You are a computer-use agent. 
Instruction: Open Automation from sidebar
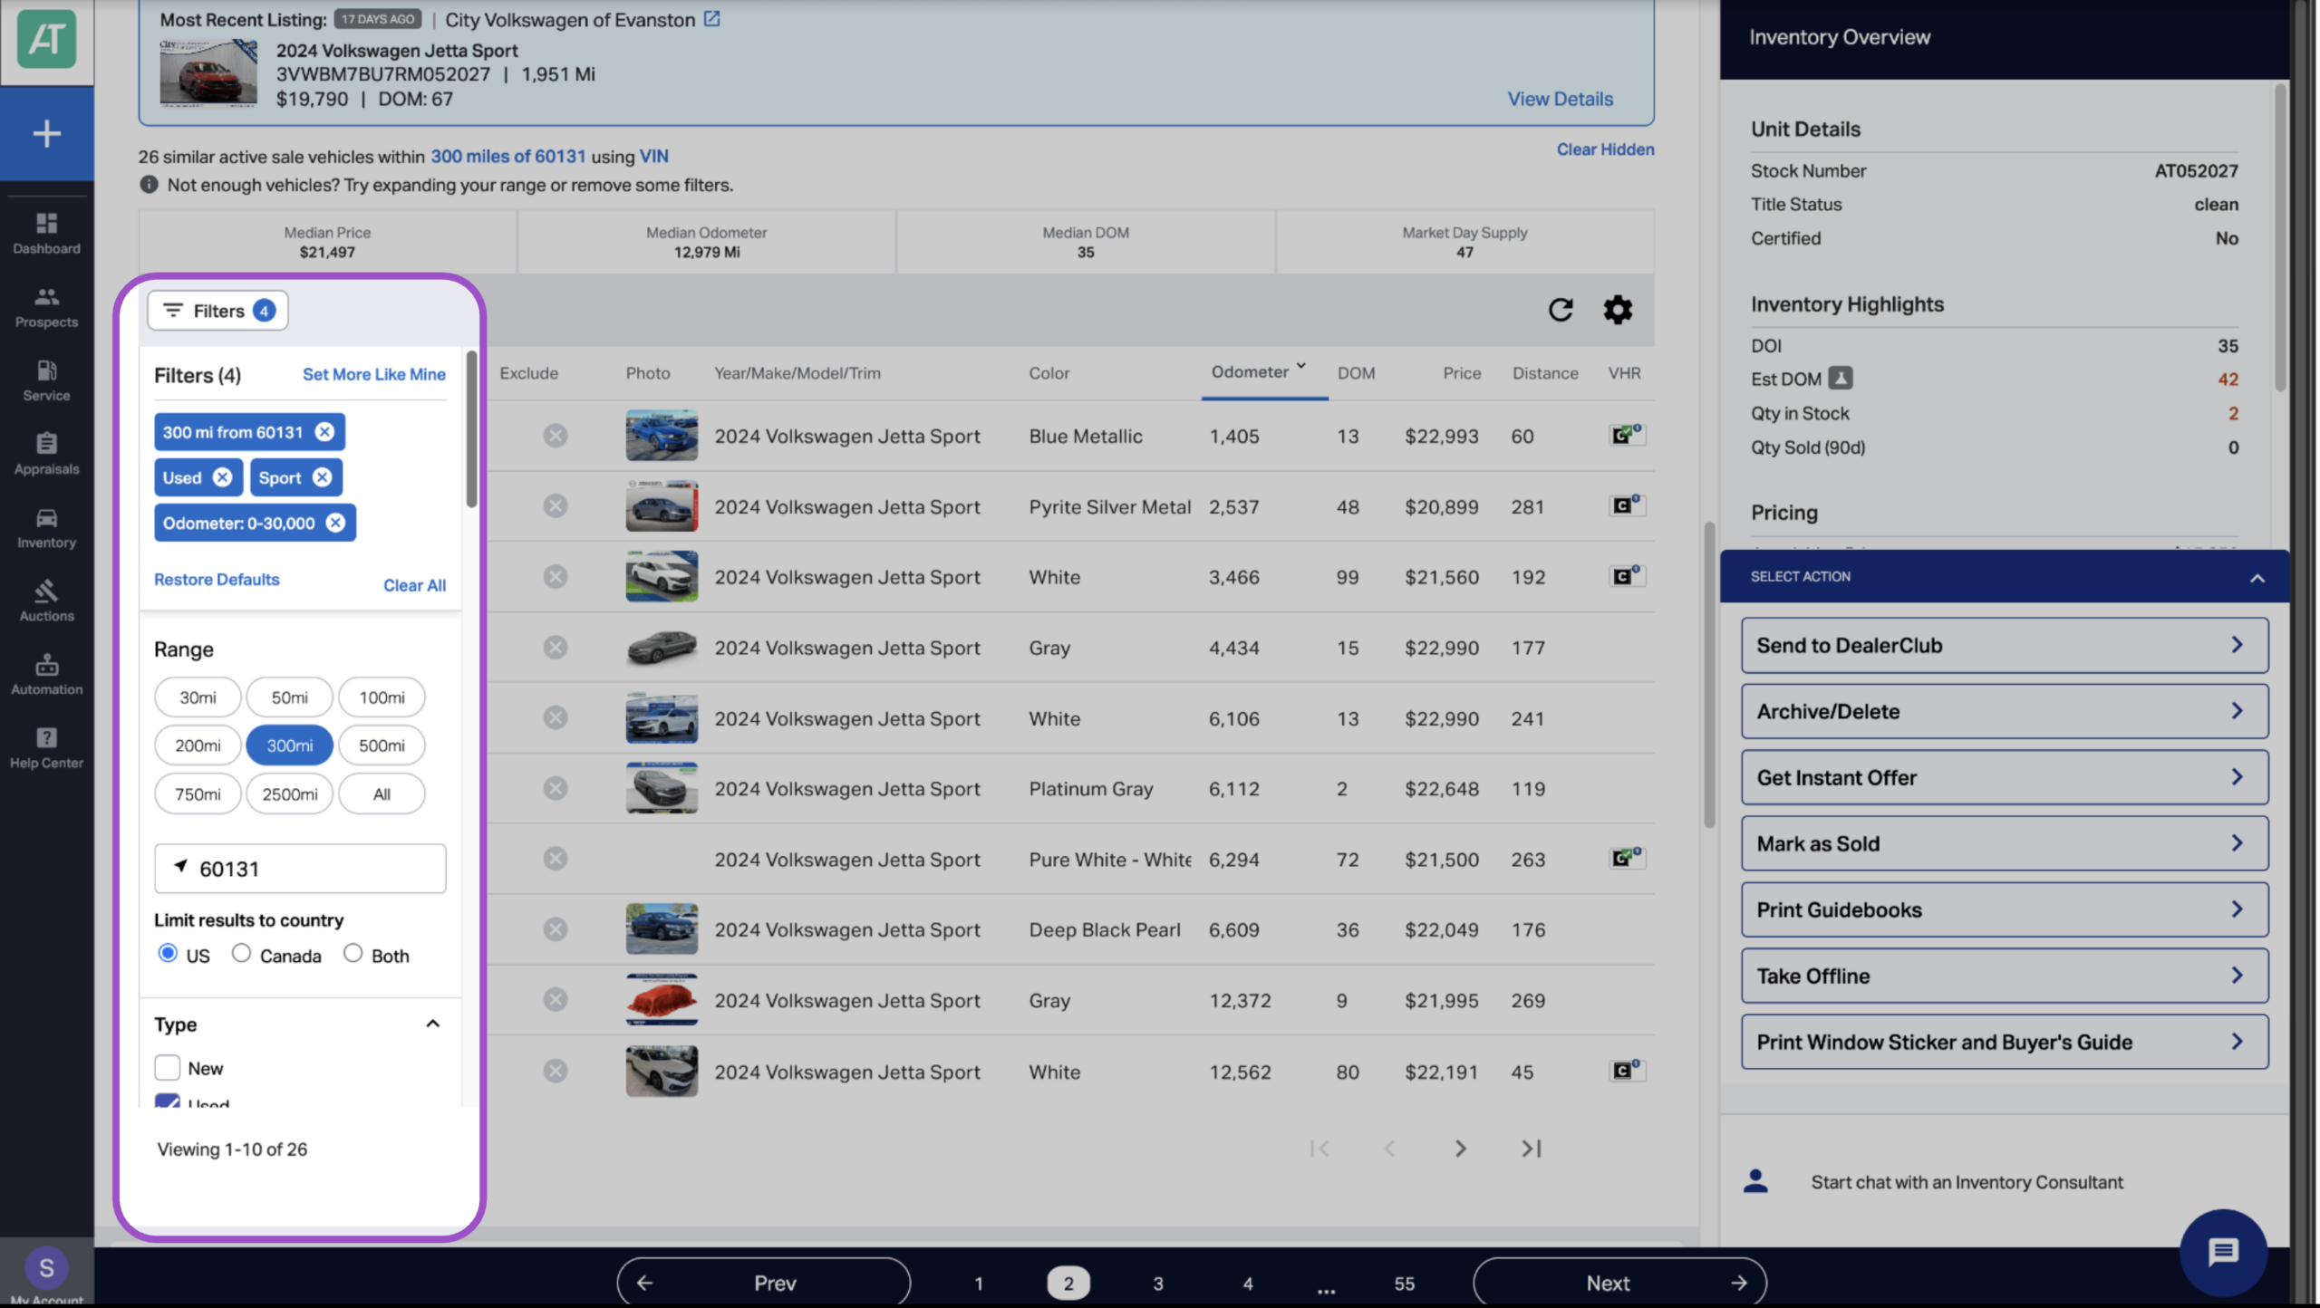(x=46, y=674)
